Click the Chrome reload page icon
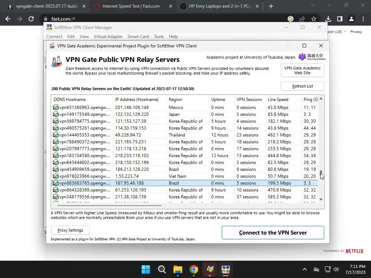The height and width of the screenshot is (278, 371). coord(31,19)
